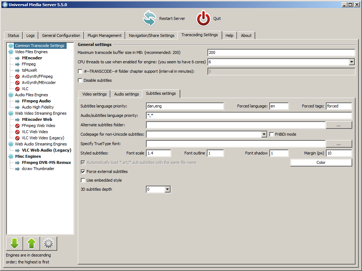362x271 pixels.
Task: Click the disabled icon beside AviSynth/FFmpeg
Action: 17,76
